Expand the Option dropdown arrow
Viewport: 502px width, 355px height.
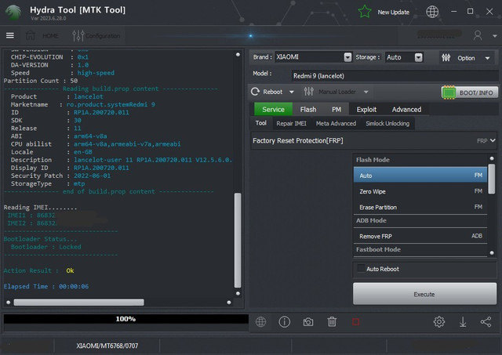tap(487, 58)
